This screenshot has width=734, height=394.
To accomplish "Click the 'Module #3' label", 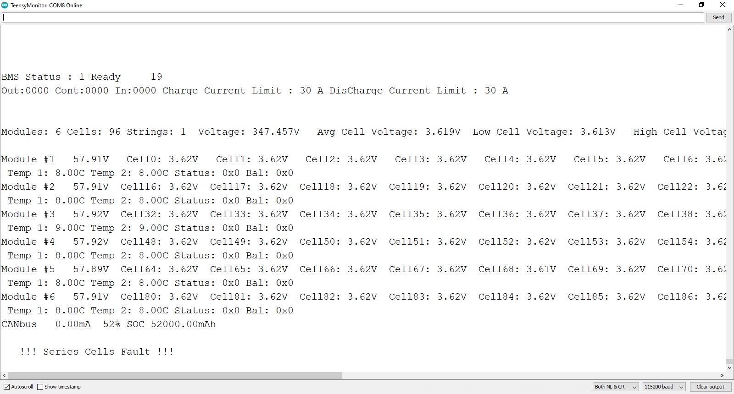I will tap(28, 214).
